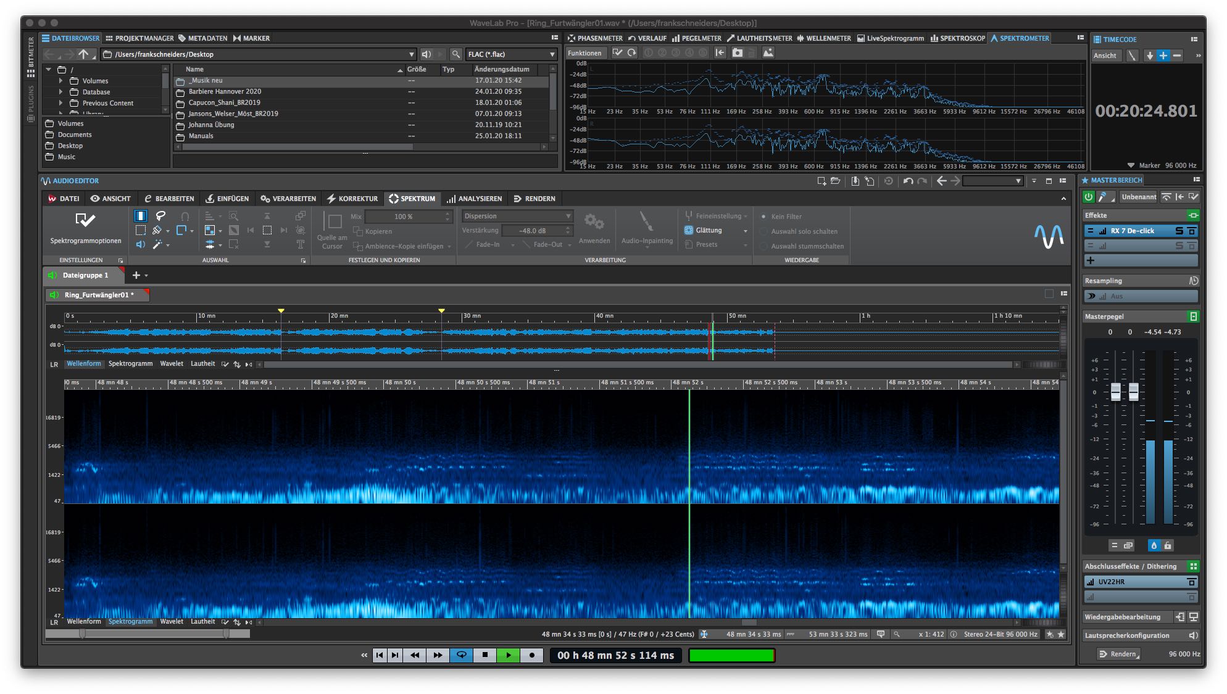The width and height of the screenshot is (1227, 694).
Task: Navigate backward with the left arrow
Action: (941, 181)
